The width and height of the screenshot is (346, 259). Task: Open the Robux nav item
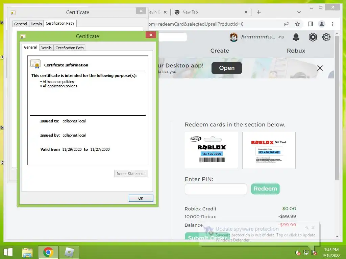(296, 51)
